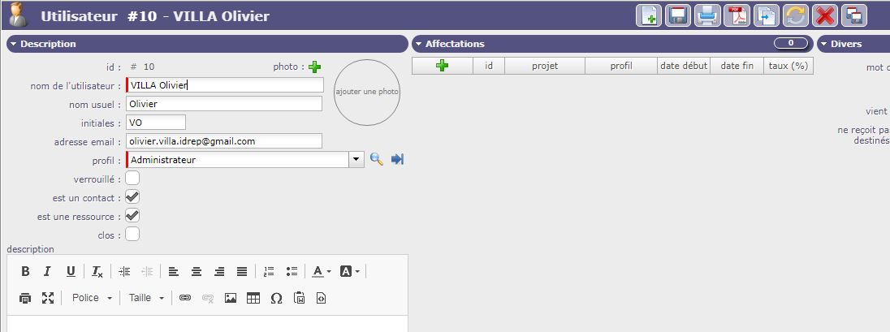
Task: Collapse the Affectations section
Action: tap(419, 44)
